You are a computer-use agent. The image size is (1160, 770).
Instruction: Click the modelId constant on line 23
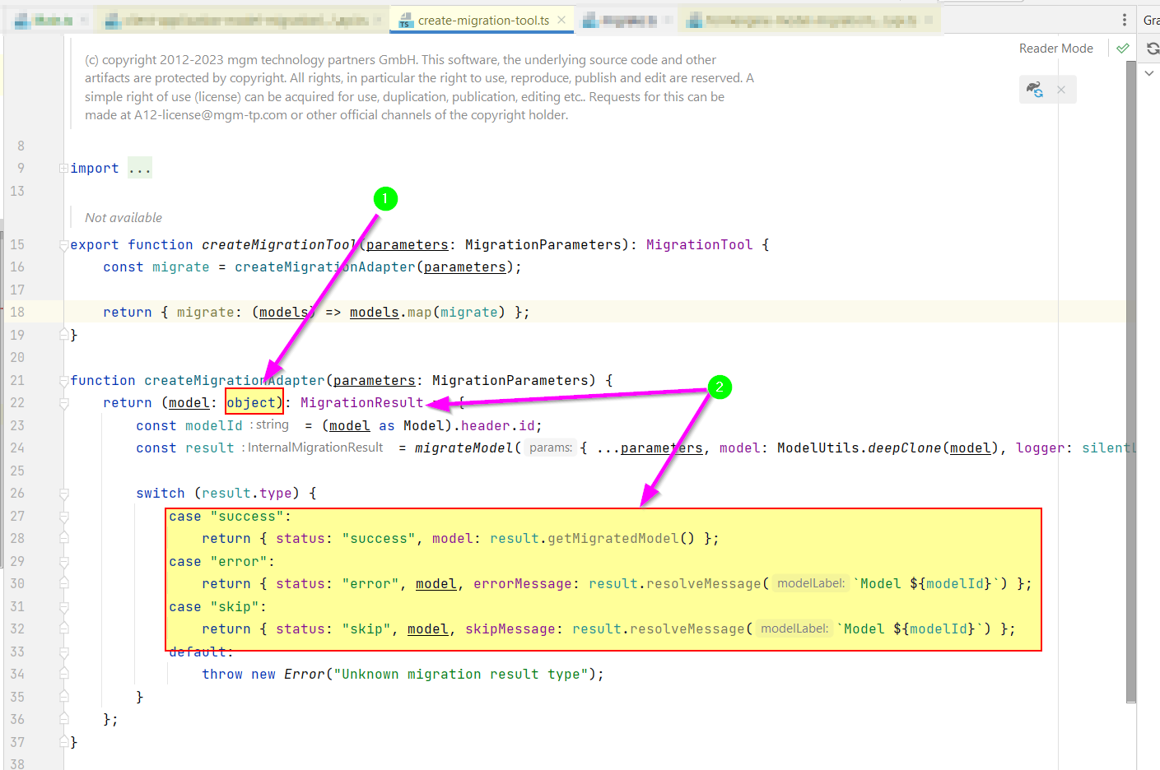coord(214,426)
